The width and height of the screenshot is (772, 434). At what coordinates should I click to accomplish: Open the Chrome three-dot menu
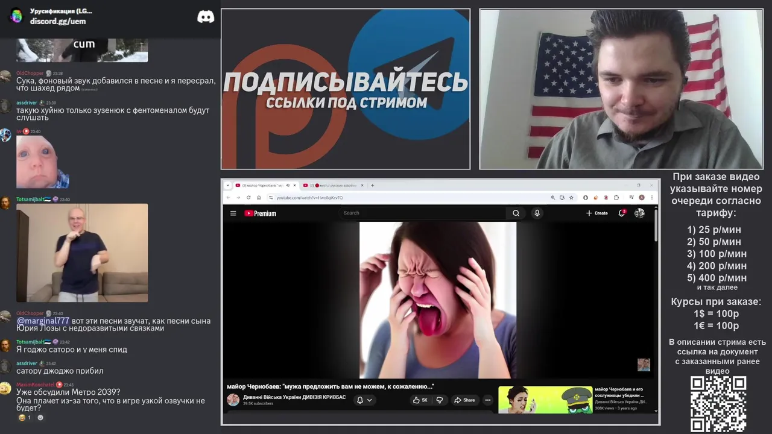(x=651, y=198)
